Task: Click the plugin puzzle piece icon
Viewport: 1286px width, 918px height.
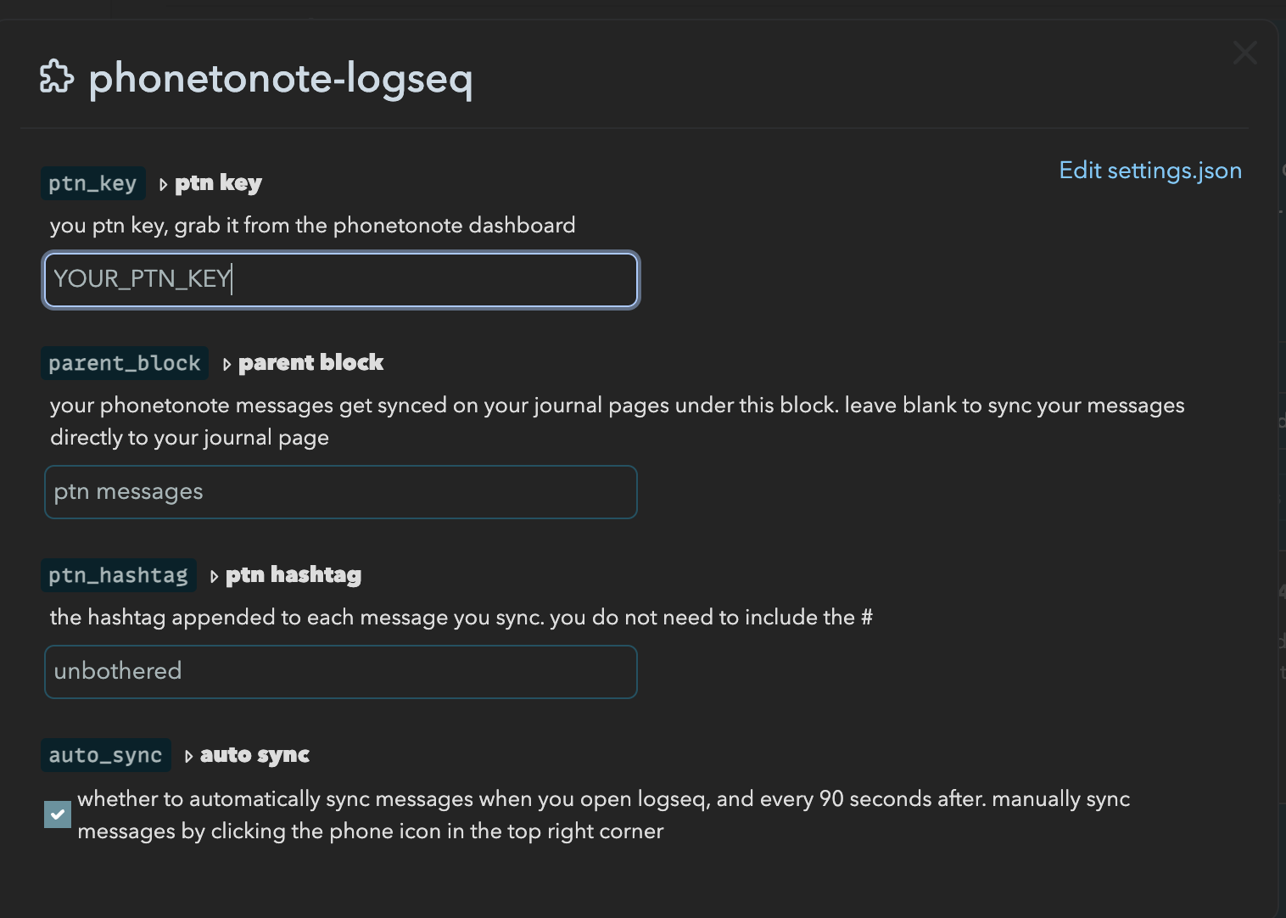Action: click(57, 77)
